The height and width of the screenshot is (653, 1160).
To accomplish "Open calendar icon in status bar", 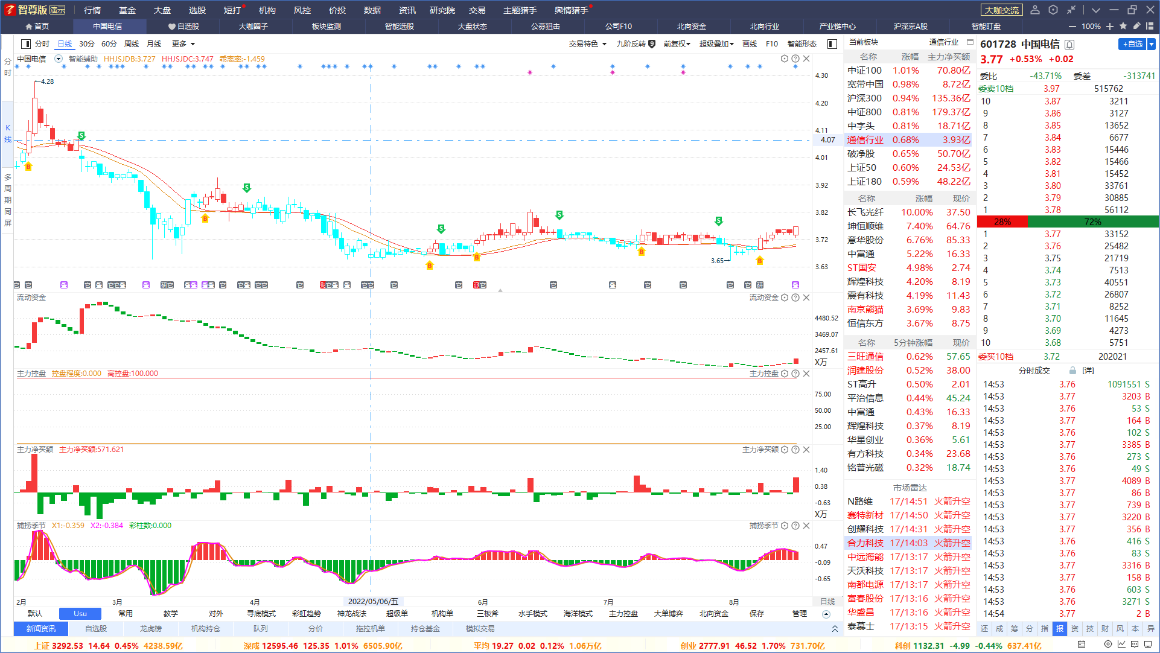I will pos(1082,645).
